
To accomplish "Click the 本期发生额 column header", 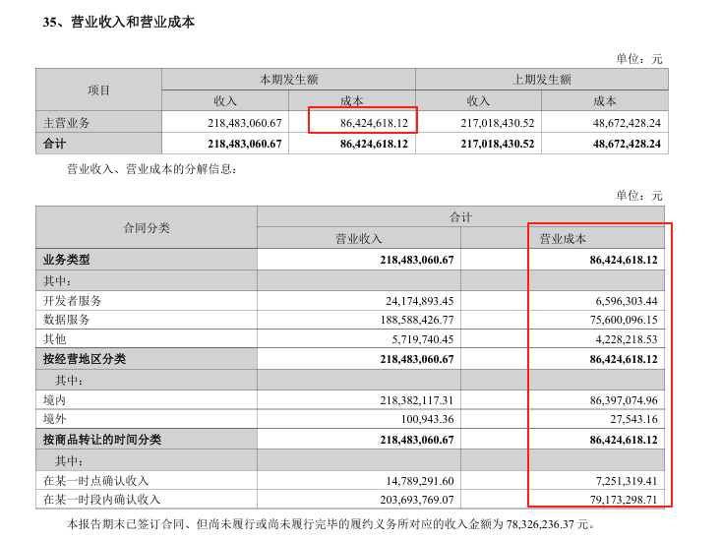I will (x=288, y=79).
